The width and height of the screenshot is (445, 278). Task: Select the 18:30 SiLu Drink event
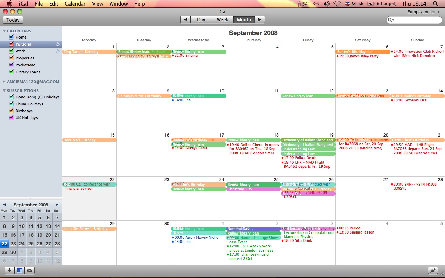pyautogui.click(x=297, y=240)
